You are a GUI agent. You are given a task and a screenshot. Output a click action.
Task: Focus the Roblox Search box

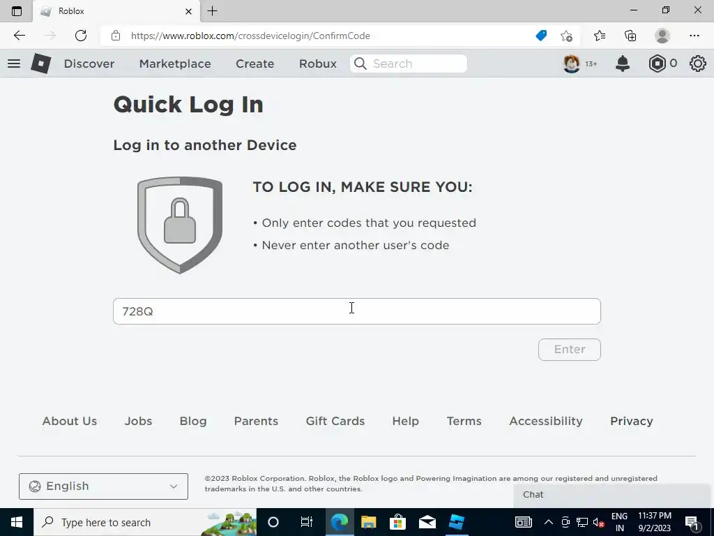coord(409,64)
